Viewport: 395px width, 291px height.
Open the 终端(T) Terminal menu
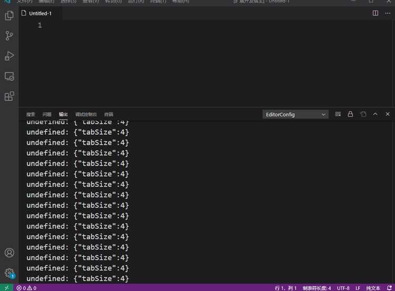click(x=158, y=2)
